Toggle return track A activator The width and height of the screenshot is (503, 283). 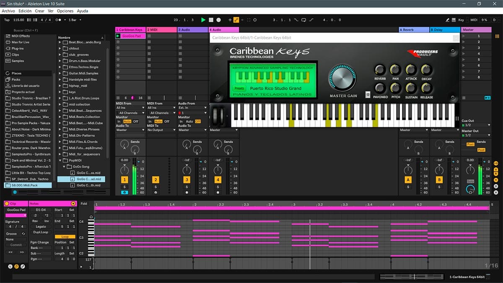[x=408, y=180]
